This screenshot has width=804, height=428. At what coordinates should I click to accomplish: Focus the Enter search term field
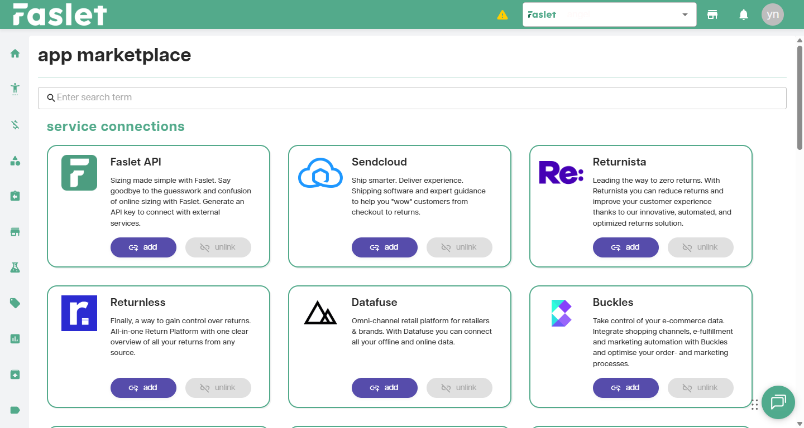click(412, 98)
